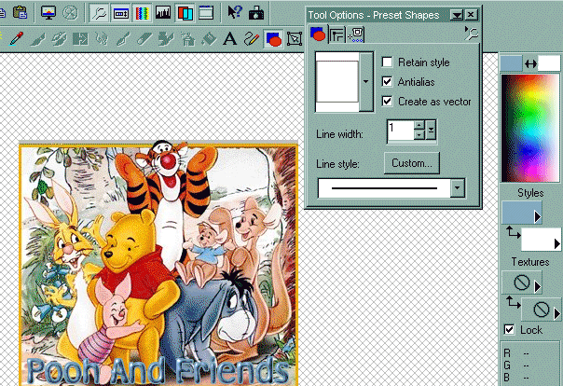Switch to first Preset Shapes options tab
The width and height of the screenshot is (563, 386).
coord(318,34)
